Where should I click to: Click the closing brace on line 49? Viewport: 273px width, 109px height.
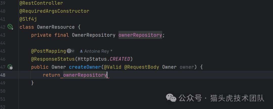pyautogui.click(x=32, y=83)
